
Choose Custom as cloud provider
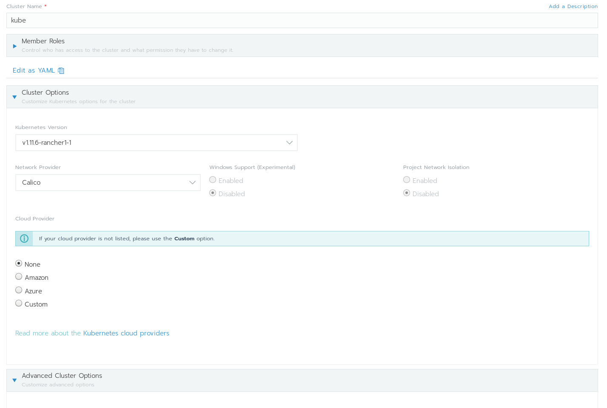pos(19,304)
